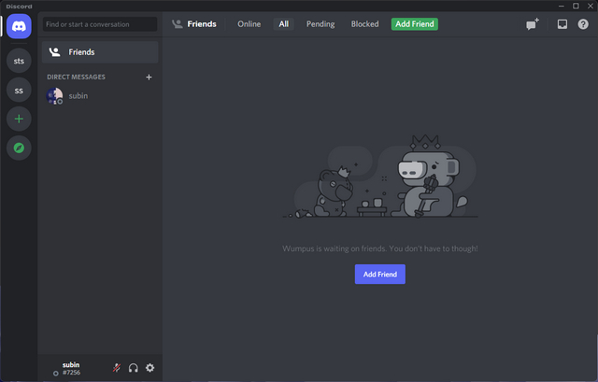Viewport: 598px width, 382px height.
Task: Maximize the Discord window
Action: click(576, 6)
